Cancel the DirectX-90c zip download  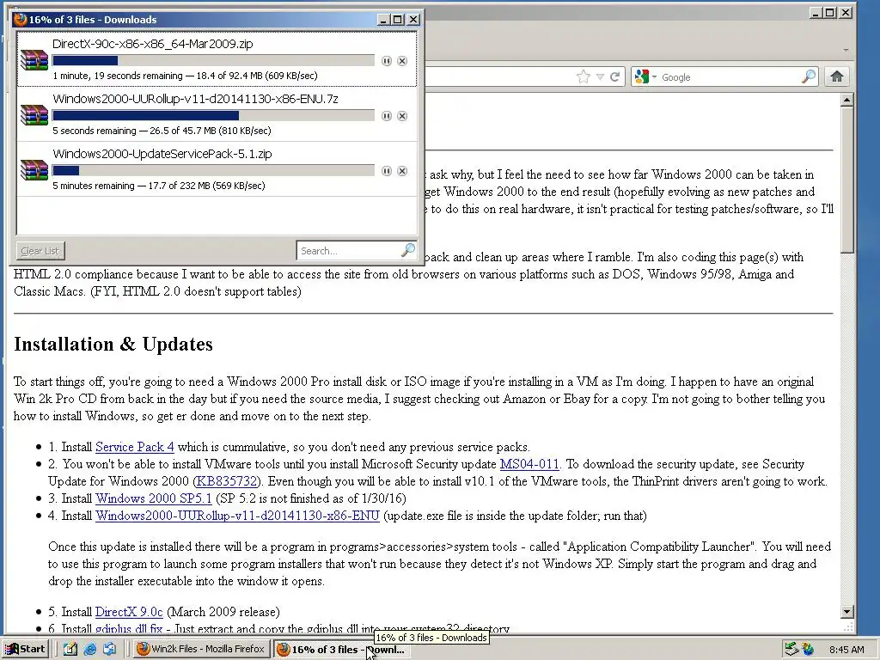402,61
